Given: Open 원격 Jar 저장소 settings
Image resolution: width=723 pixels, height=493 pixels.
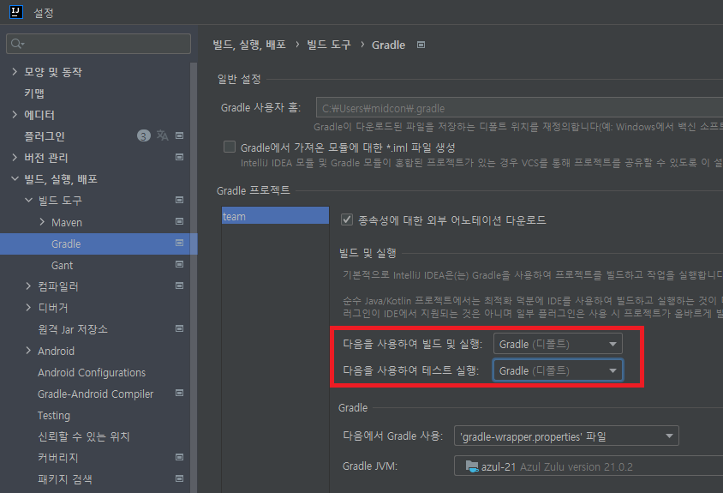Looking at the screenshot, I should (x=73, y=329).
